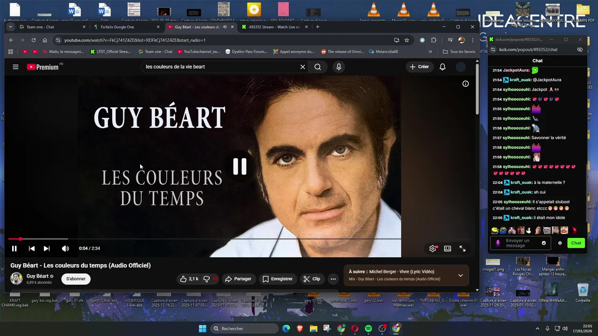
Task: Open the Mailo, la messagerie bookmark
Action: [63, 51]
